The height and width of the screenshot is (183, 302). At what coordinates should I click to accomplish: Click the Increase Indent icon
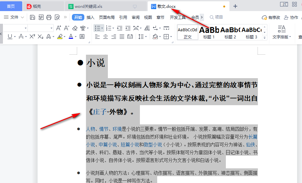point(128,28)
